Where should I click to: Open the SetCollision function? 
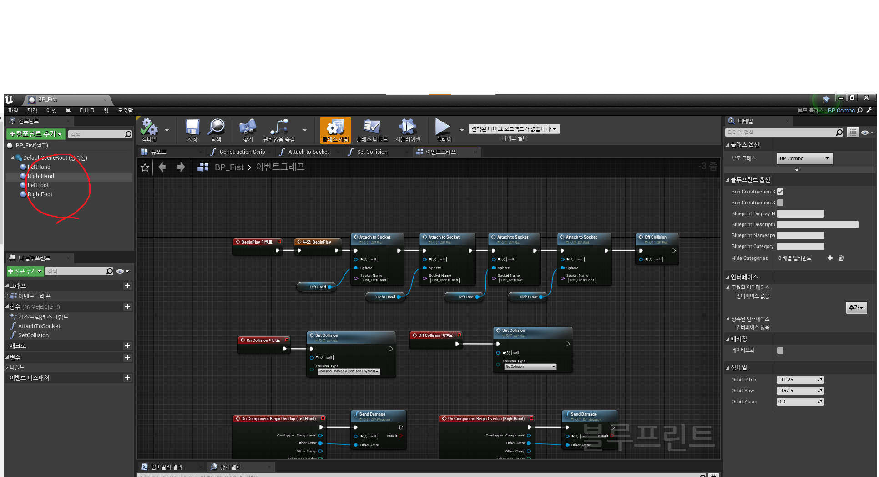33,335
